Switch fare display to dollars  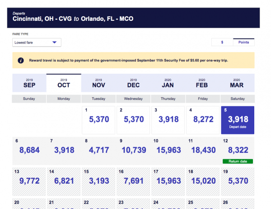click(222, 42)
